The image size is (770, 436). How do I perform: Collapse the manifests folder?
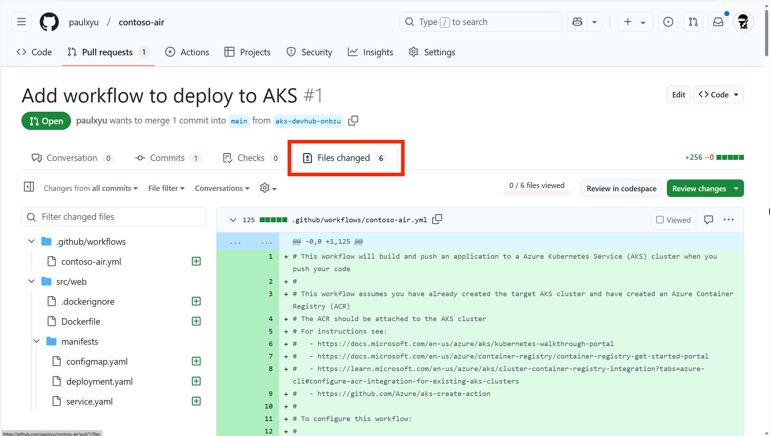tap(36, 341)
